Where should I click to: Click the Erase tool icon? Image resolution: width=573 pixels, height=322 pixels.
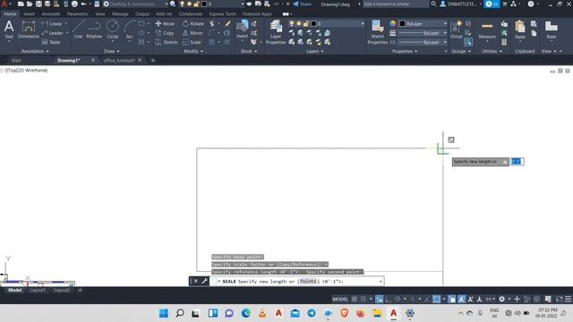pyautogui.click(x=227, y=24)
